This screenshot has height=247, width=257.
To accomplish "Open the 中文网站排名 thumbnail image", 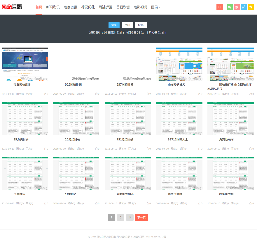I will click(179, 64).
